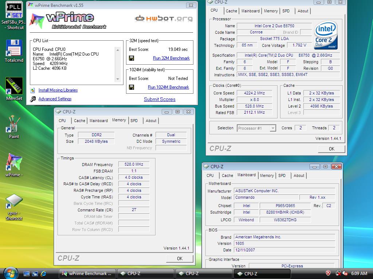Click the CPU List scroll up arrow
373x279 pixels.
118,50
